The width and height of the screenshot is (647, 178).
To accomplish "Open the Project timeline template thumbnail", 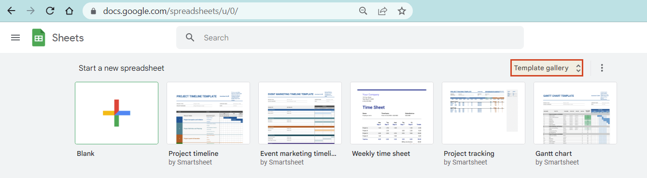I will (208, 113).
